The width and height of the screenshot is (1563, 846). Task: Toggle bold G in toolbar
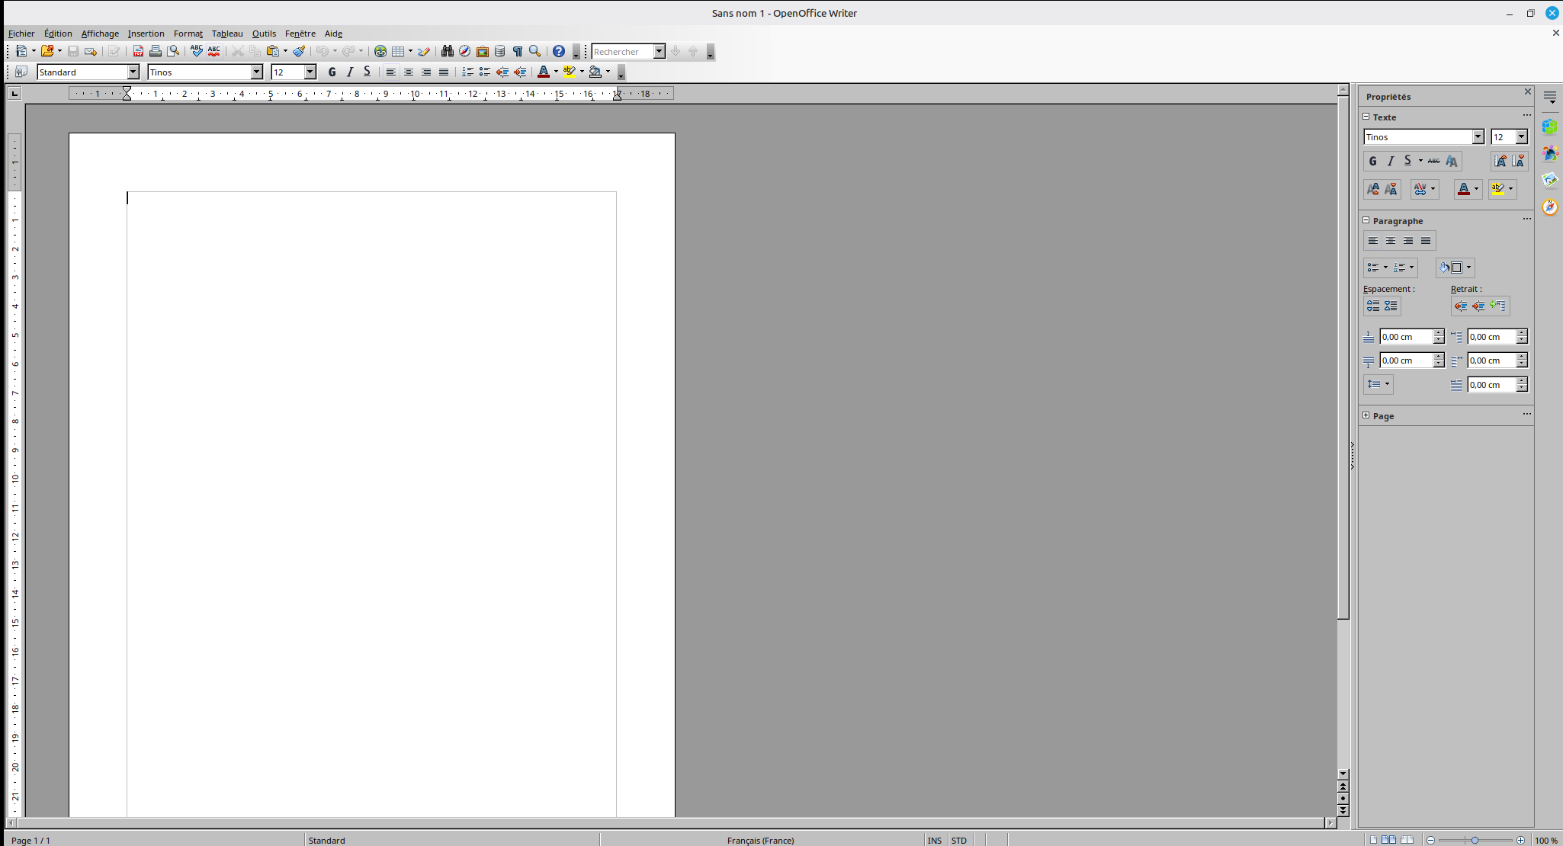point(332,72)
